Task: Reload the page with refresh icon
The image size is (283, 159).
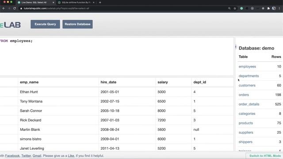Action: point(15,8)
